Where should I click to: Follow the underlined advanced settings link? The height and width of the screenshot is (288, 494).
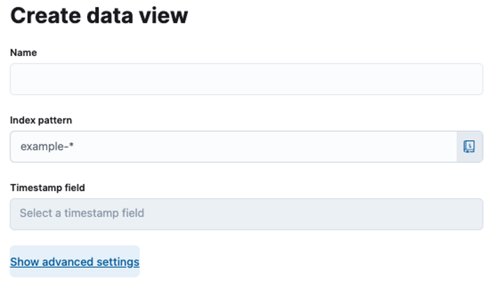coord(75,262)
